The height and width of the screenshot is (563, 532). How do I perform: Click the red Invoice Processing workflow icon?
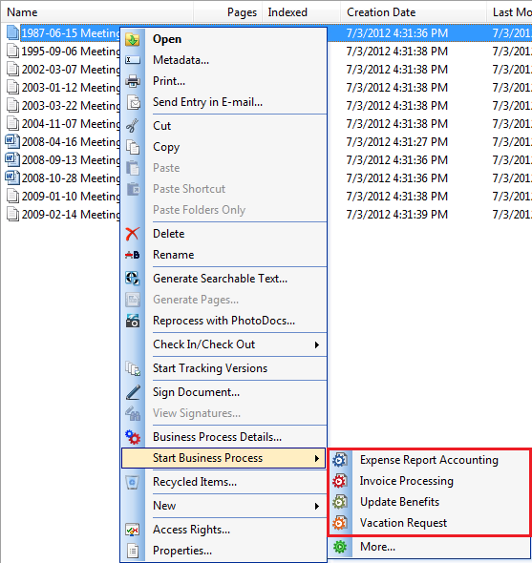(x=340, y=481)
